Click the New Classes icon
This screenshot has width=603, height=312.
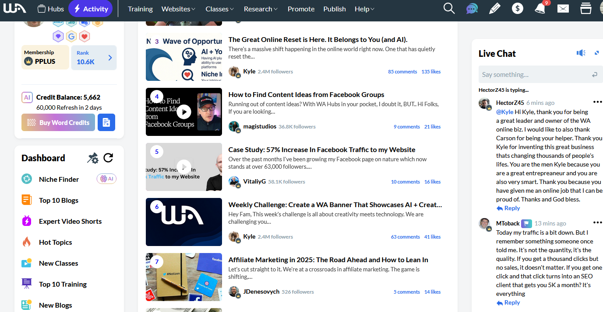(27, 263)
